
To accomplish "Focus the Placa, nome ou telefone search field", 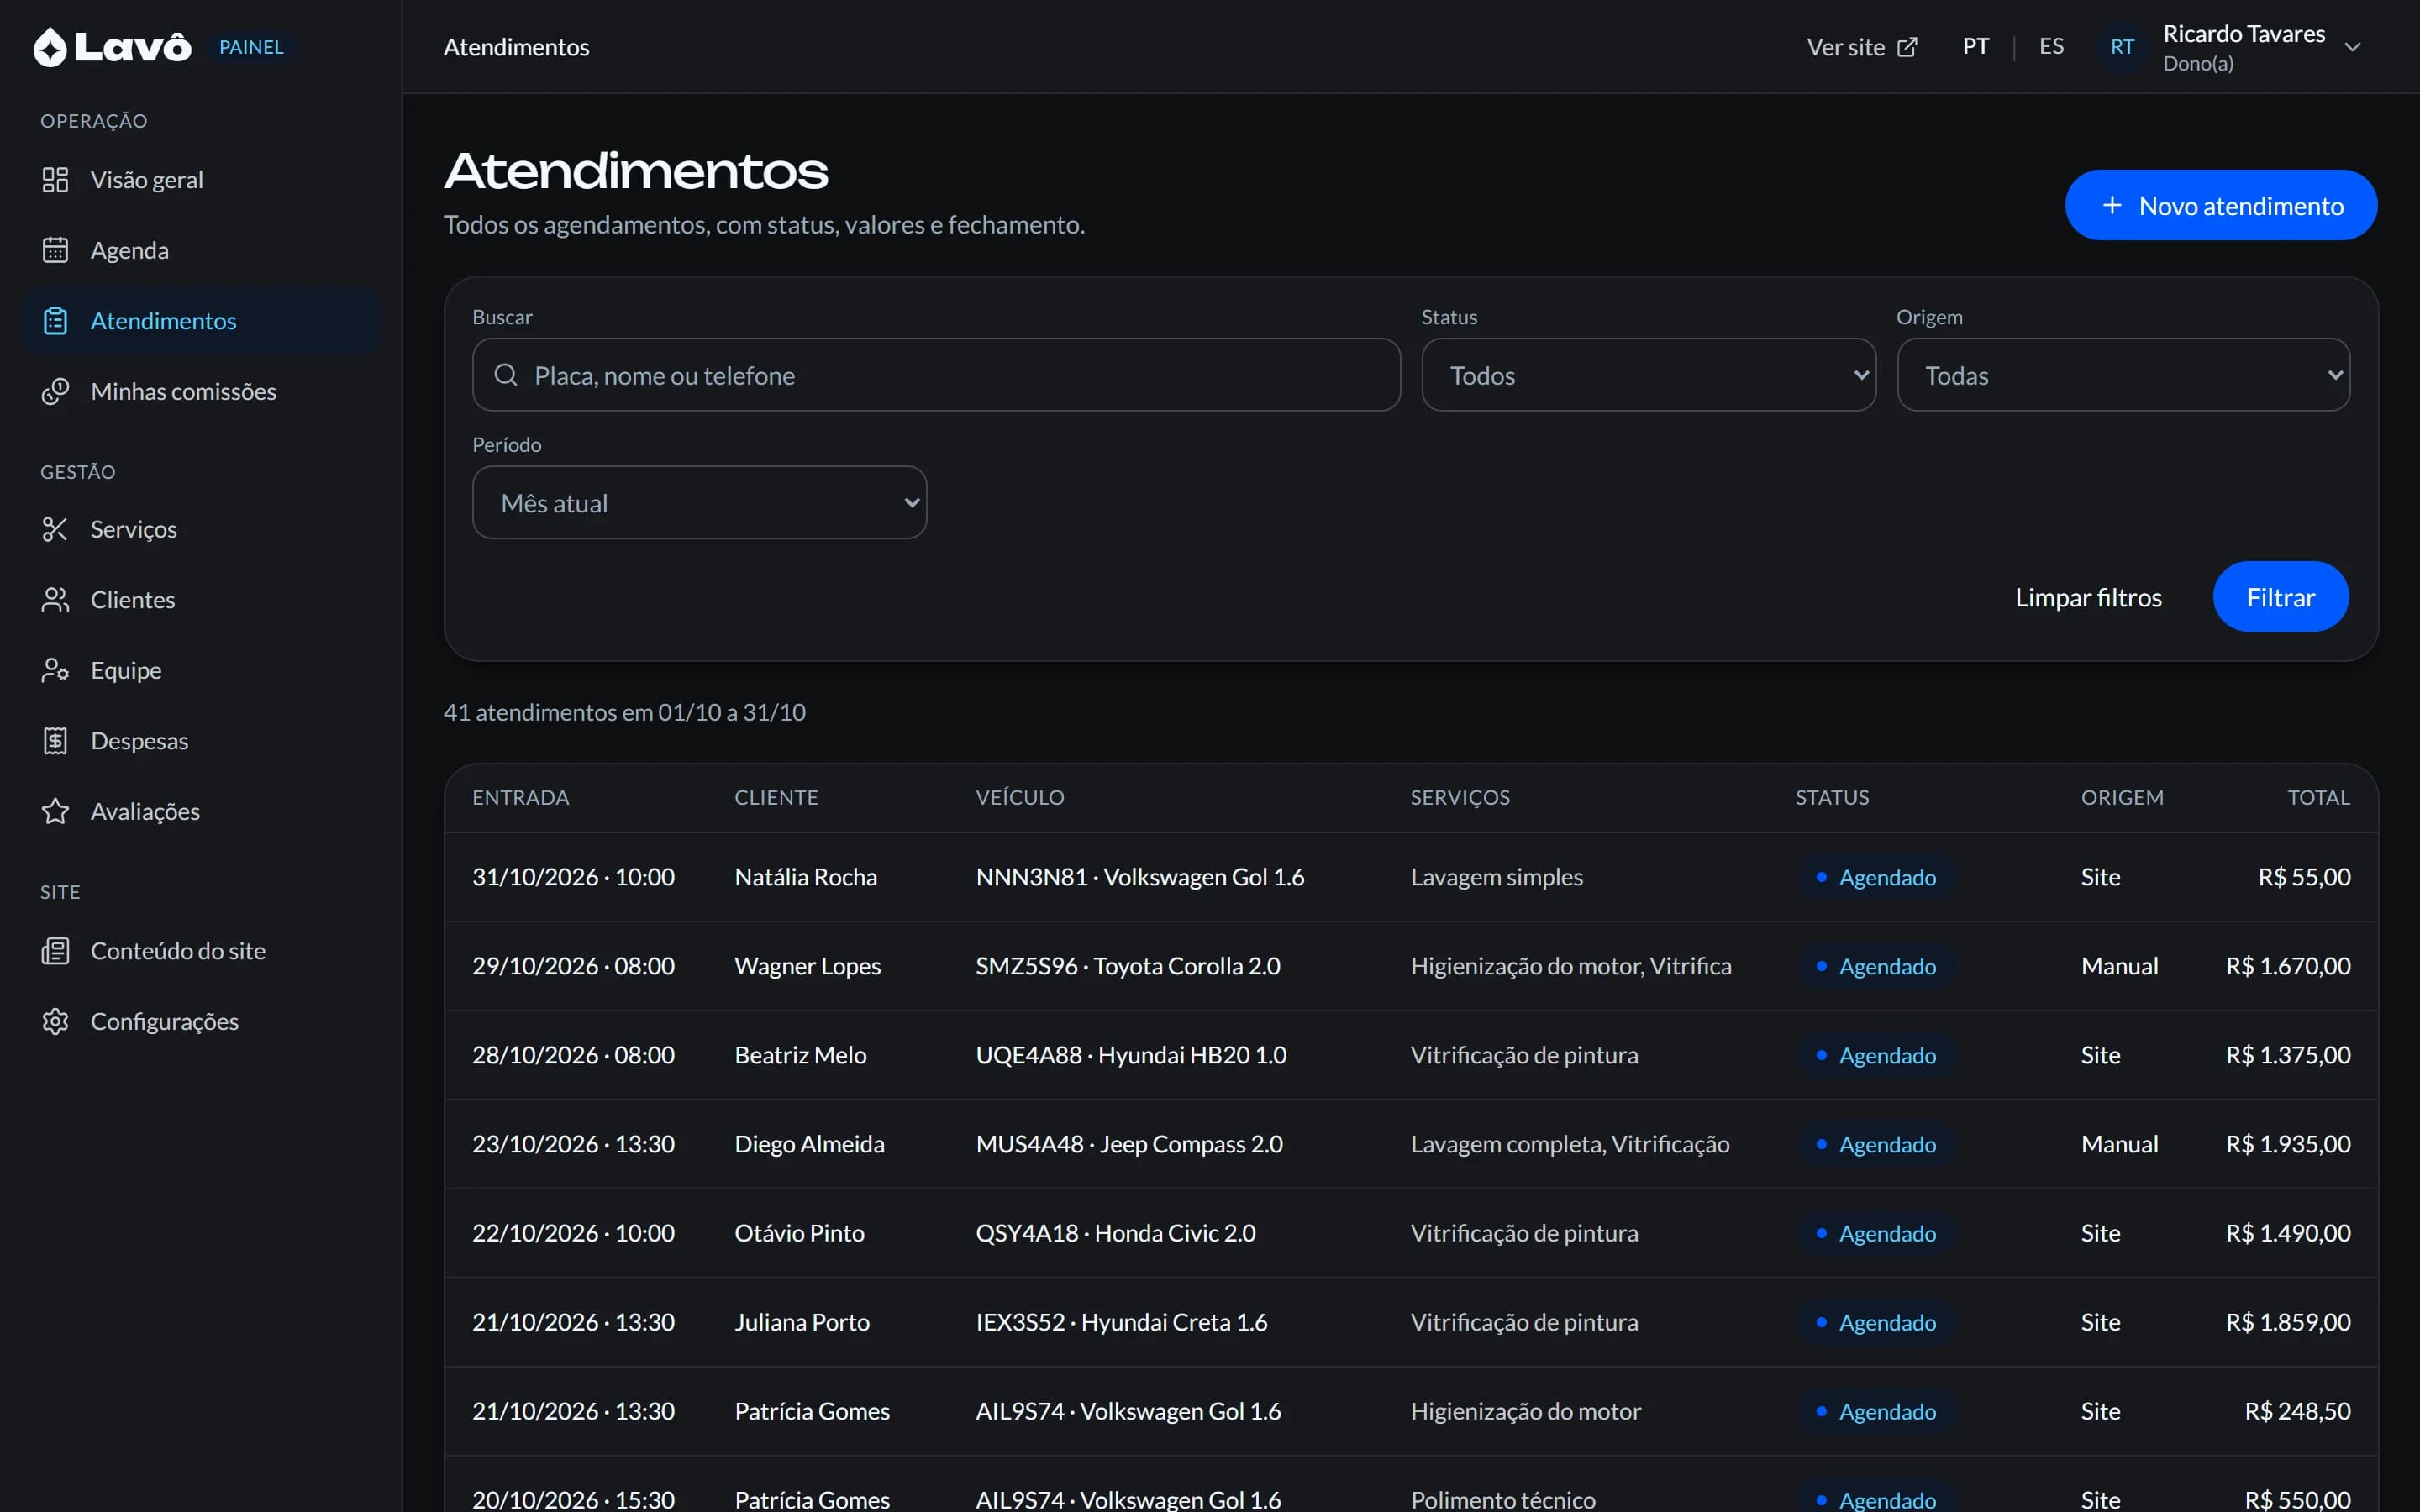I will [x=936, y=375].
